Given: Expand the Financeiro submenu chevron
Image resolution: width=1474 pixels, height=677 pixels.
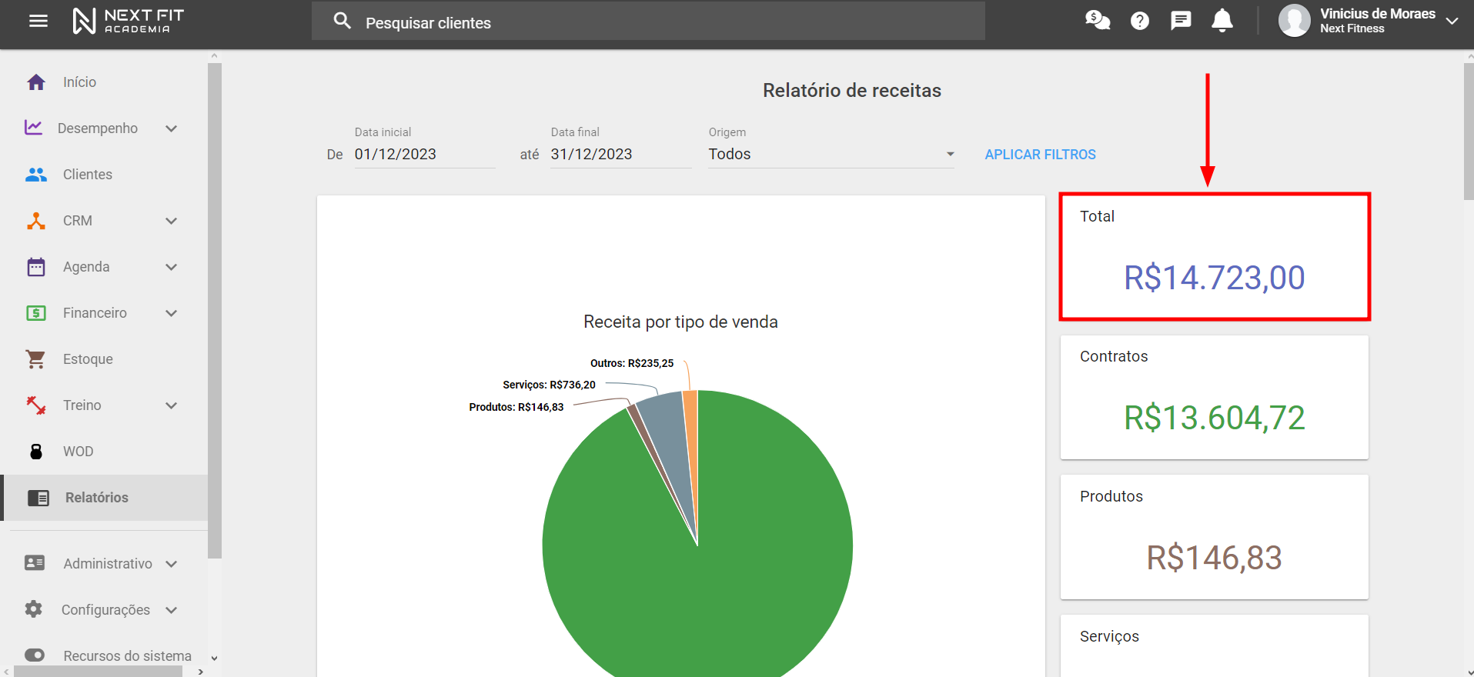Looking at the screenshot, I should (172, 313).
